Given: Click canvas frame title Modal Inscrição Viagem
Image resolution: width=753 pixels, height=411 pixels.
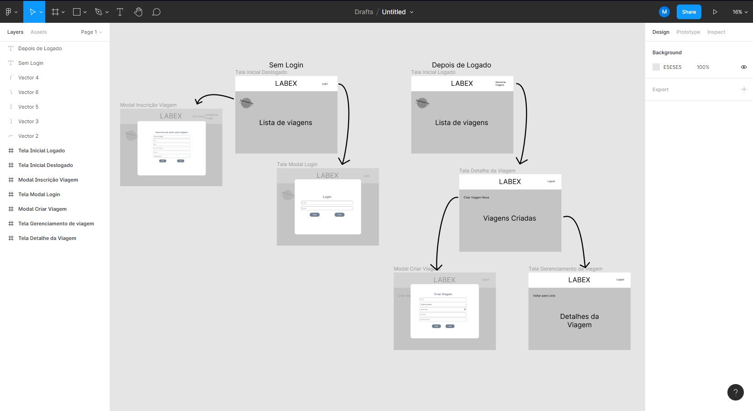Looking at the screenshot, I should (x=148, y=105).
